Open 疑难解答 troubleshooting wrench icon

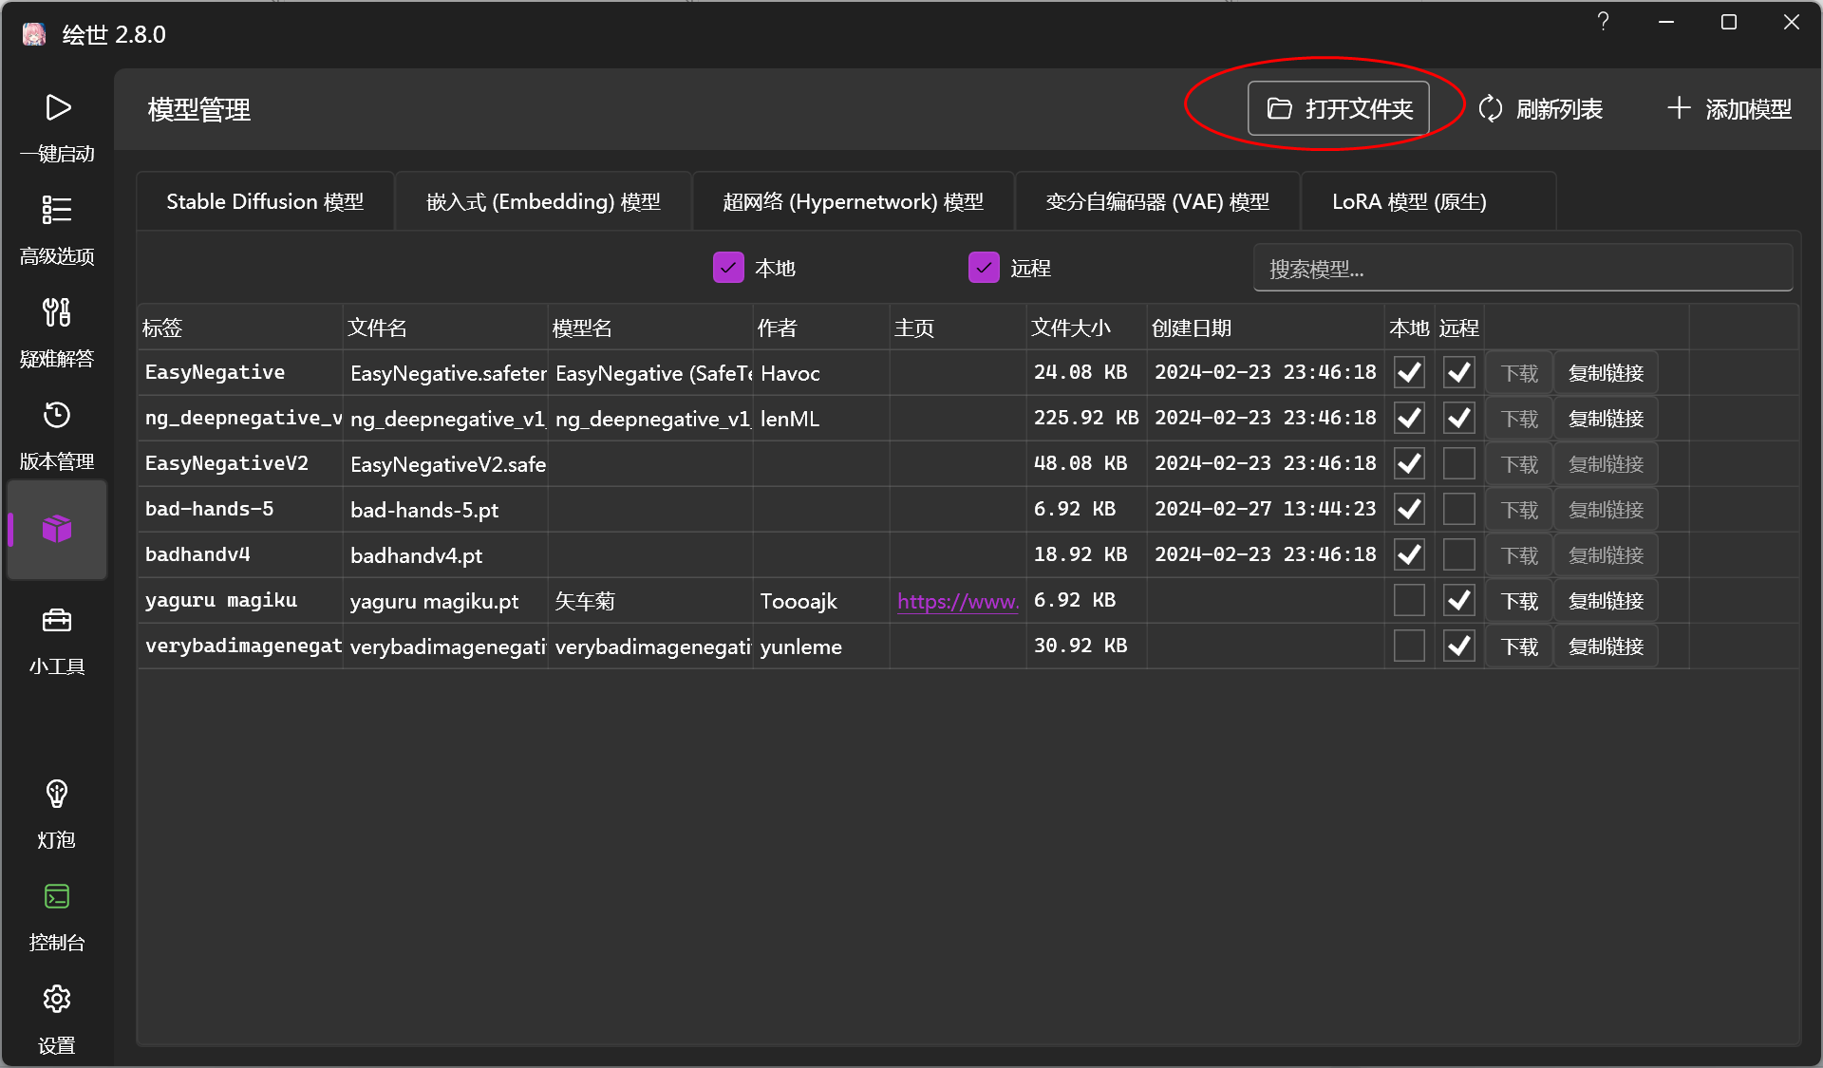57,312
